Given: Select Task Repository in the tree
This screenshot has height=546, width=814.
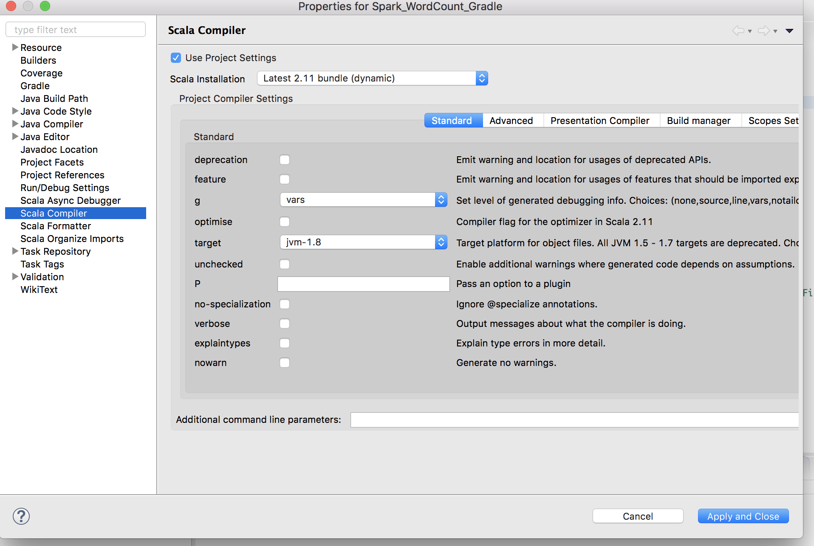Looking at the screenshot, I should (x=56, y=251).
